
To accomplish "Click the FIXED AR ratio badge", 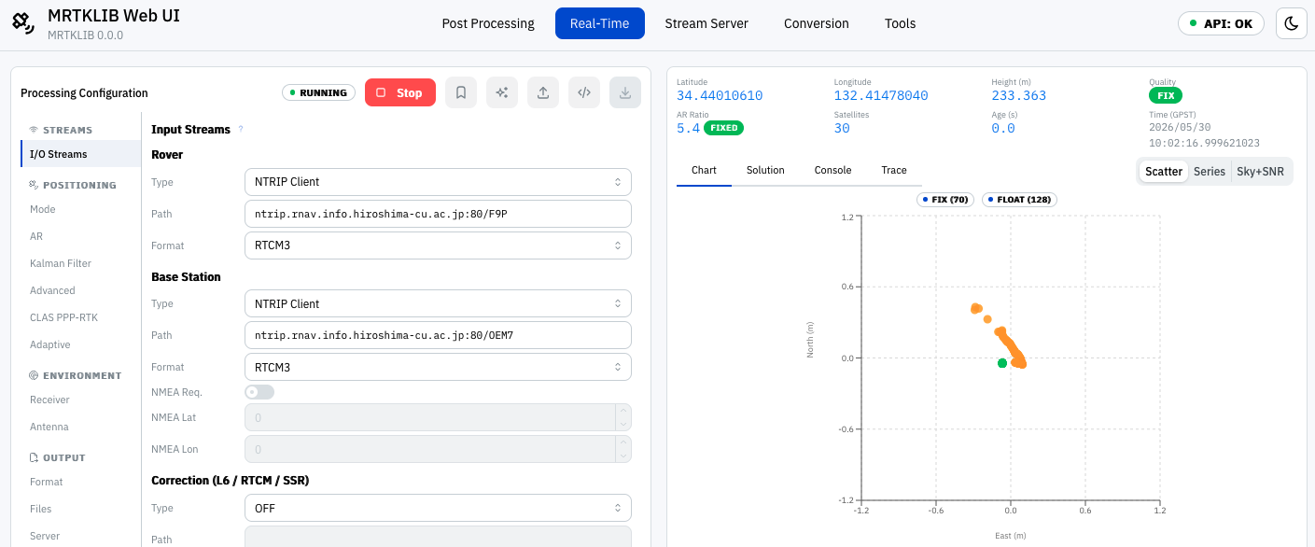I will pos(723,128).
